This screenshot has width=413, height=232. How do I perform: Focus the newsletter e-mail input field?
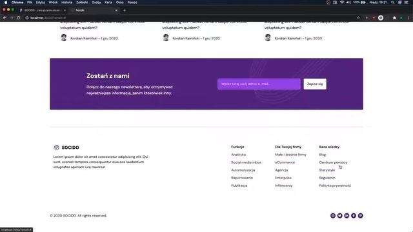[x=259, y=84]
